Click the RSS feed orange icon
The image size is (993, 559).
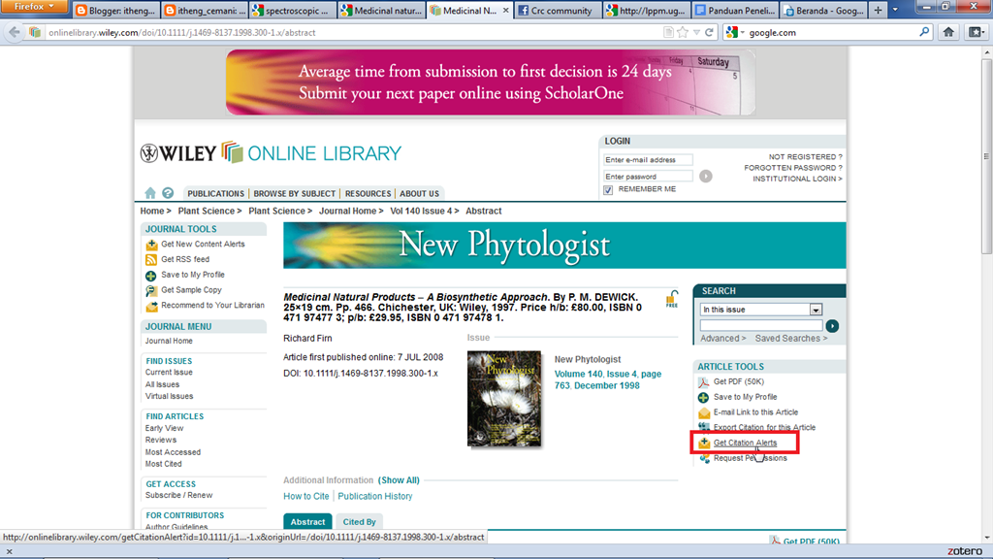pyautogui.click(x=151, y=260)
